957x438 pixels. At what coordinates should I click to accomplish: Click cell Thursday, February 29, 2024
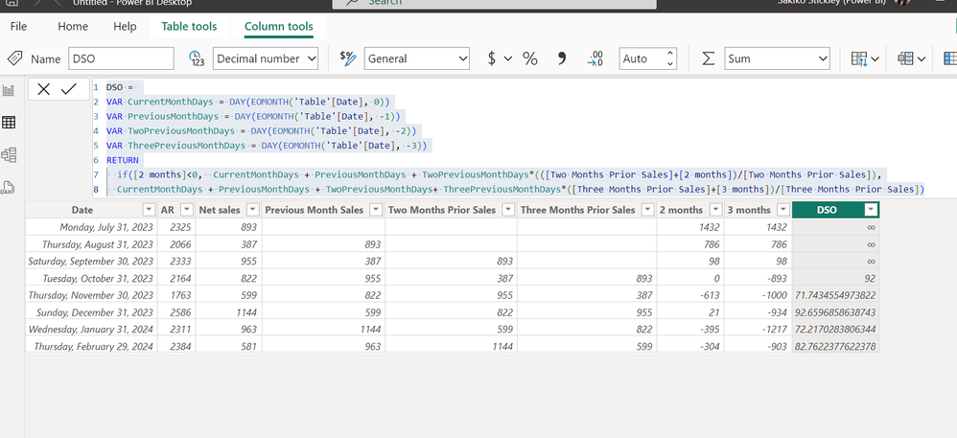click(x=91, y=347)
